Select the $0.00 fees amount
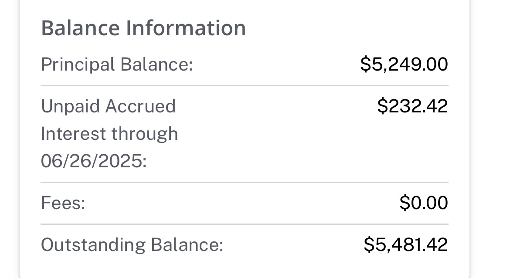Viewport: 510px width, 278px height. coord(424,203)
